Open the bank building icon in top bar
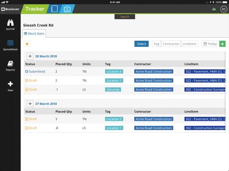The image size is (229, 171). (67, 9)
